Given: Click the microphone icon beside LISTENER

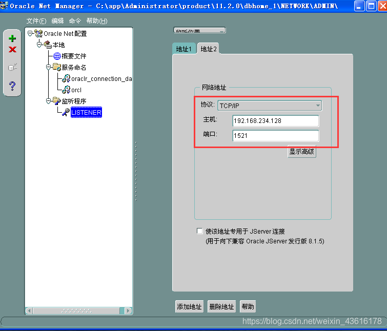Looking at the screenshot, I should tap(66, 112).
